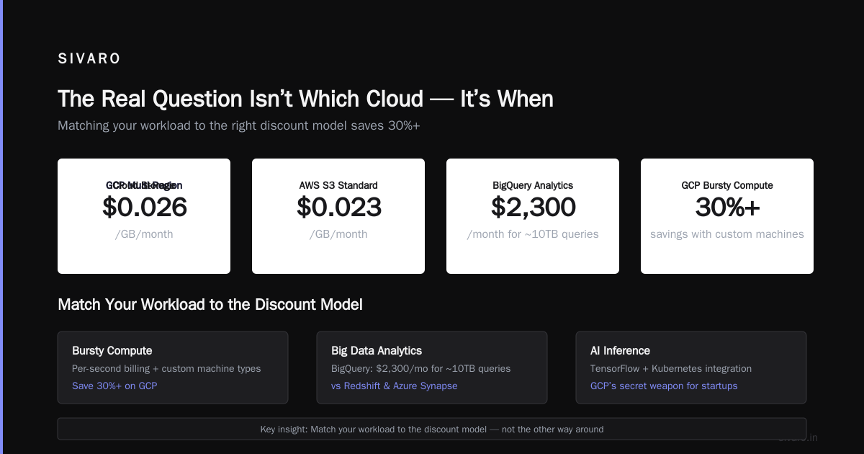Click the subtitle about saving 30%+
Viewport: 864px width, 454px height.
click(x=239, y=125)
